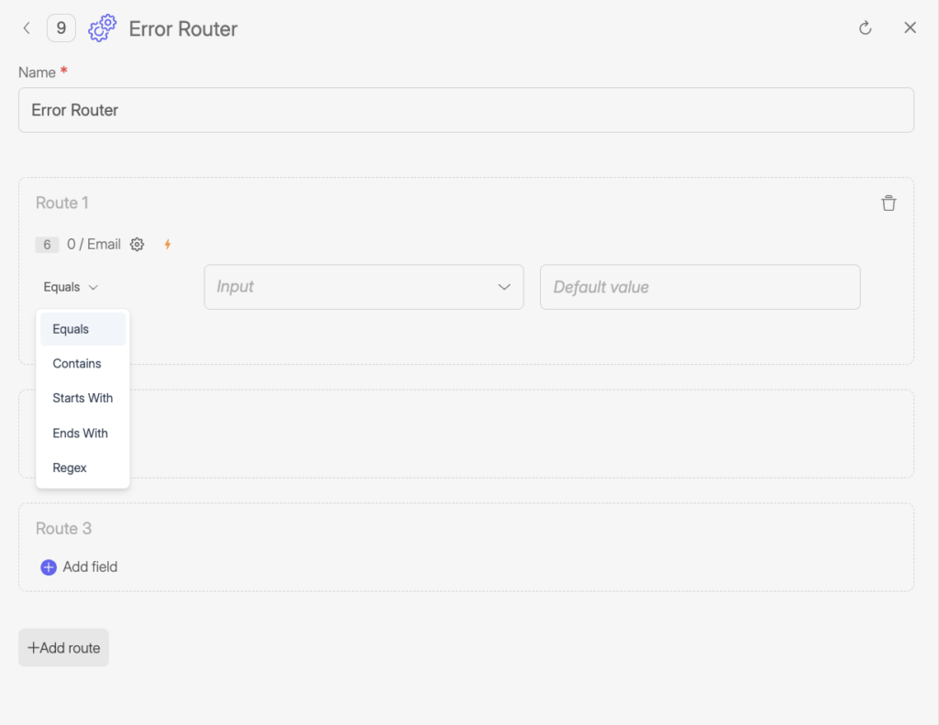Select "Contains" from the operator list
This screenshot has height=725, width=939.
click(76, 363)
